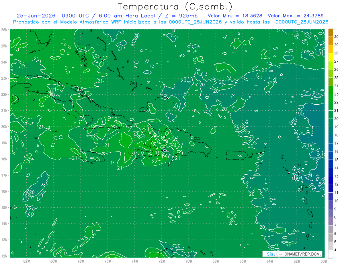Click the legend value 25
This screenshot has height=265, width=344.
coord(337,78)
